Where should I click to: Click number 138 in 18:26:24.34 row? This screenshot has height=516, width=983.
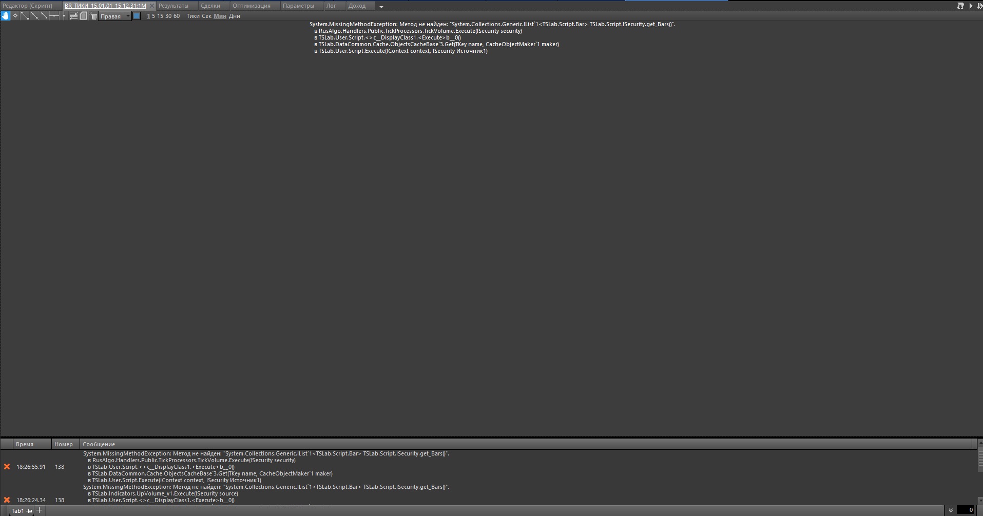(x=60, y=500)
